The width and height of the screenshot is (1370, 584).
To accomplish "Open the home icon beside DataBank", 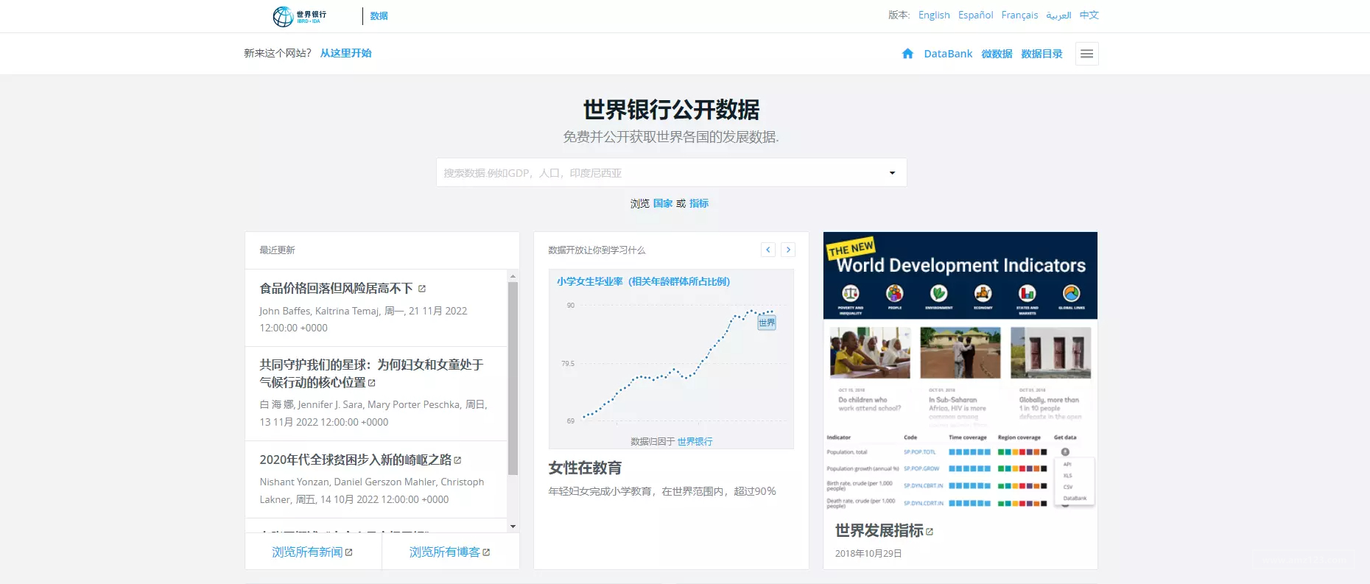I will click(907, 54).
